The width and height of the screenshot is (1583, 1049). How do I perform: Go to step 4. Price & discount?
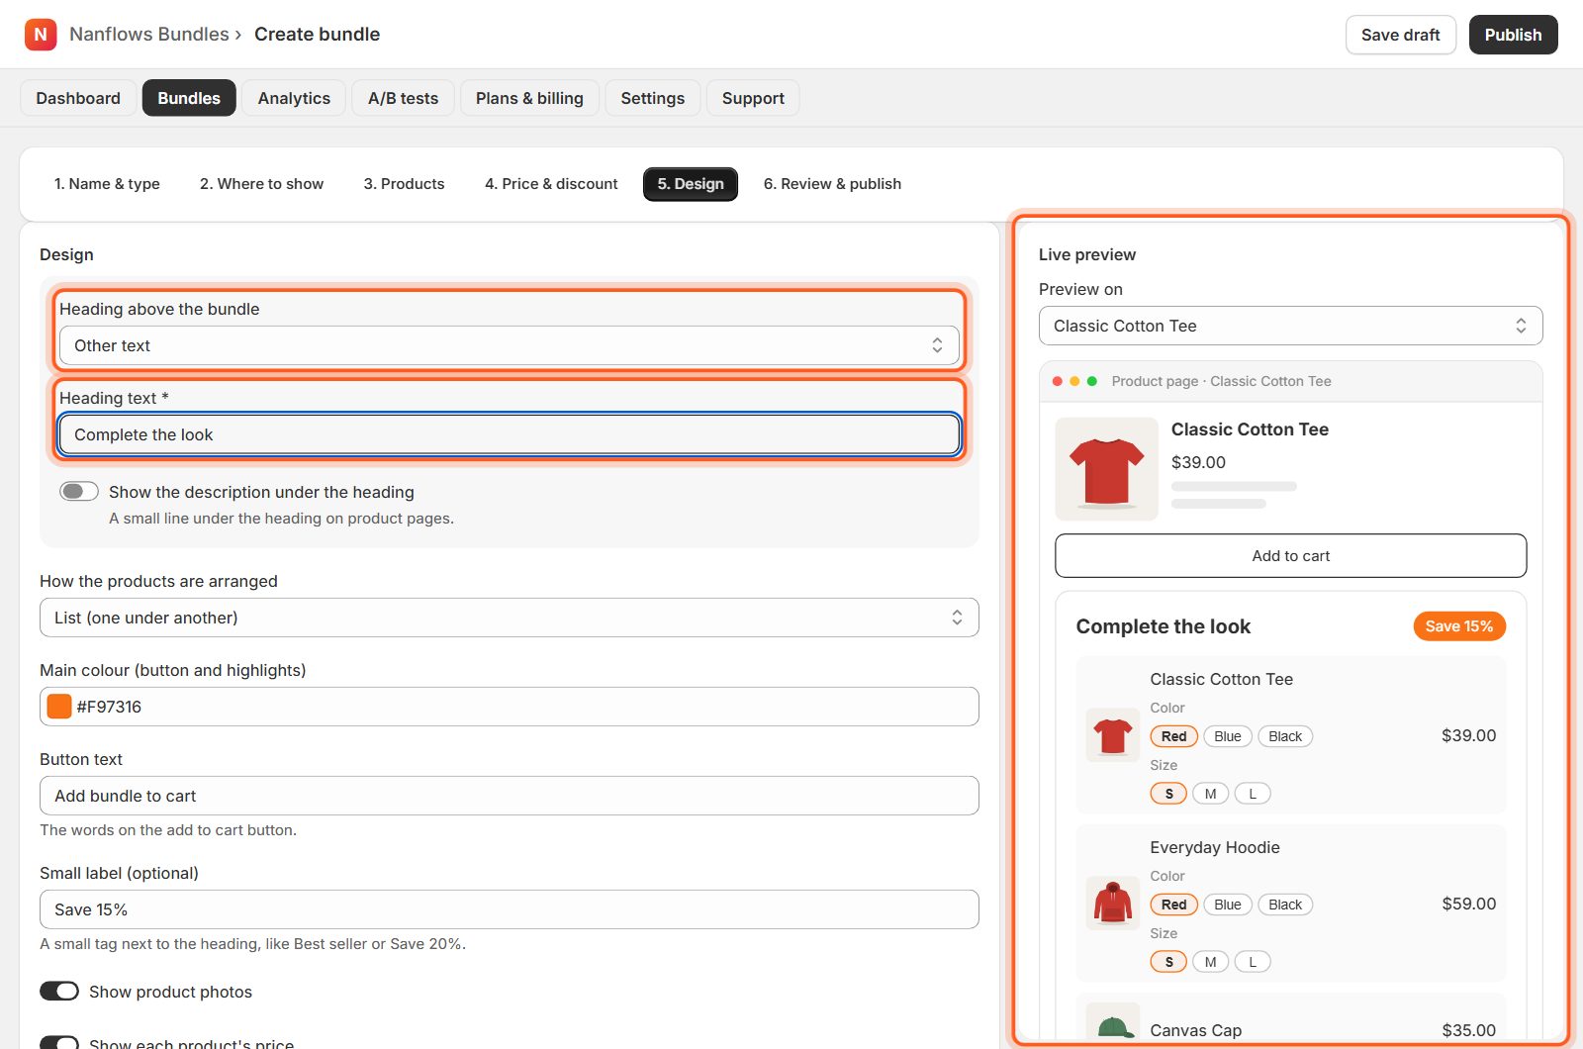pos(551,184)
